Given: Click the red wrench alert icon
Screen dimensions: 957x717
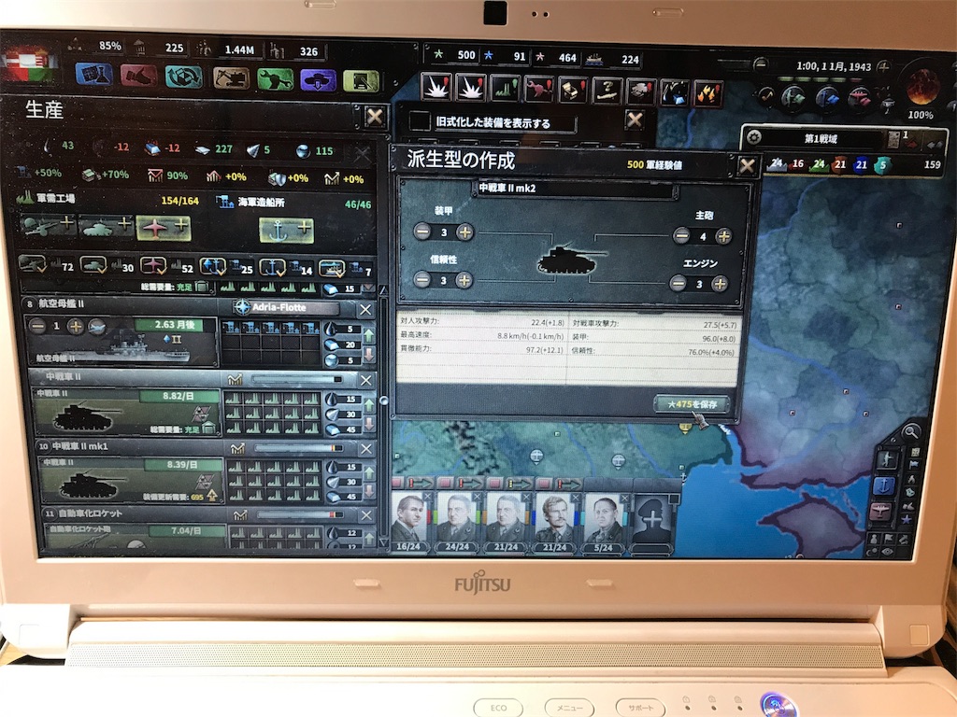Looking at the screenshot, I should (539, 90).
